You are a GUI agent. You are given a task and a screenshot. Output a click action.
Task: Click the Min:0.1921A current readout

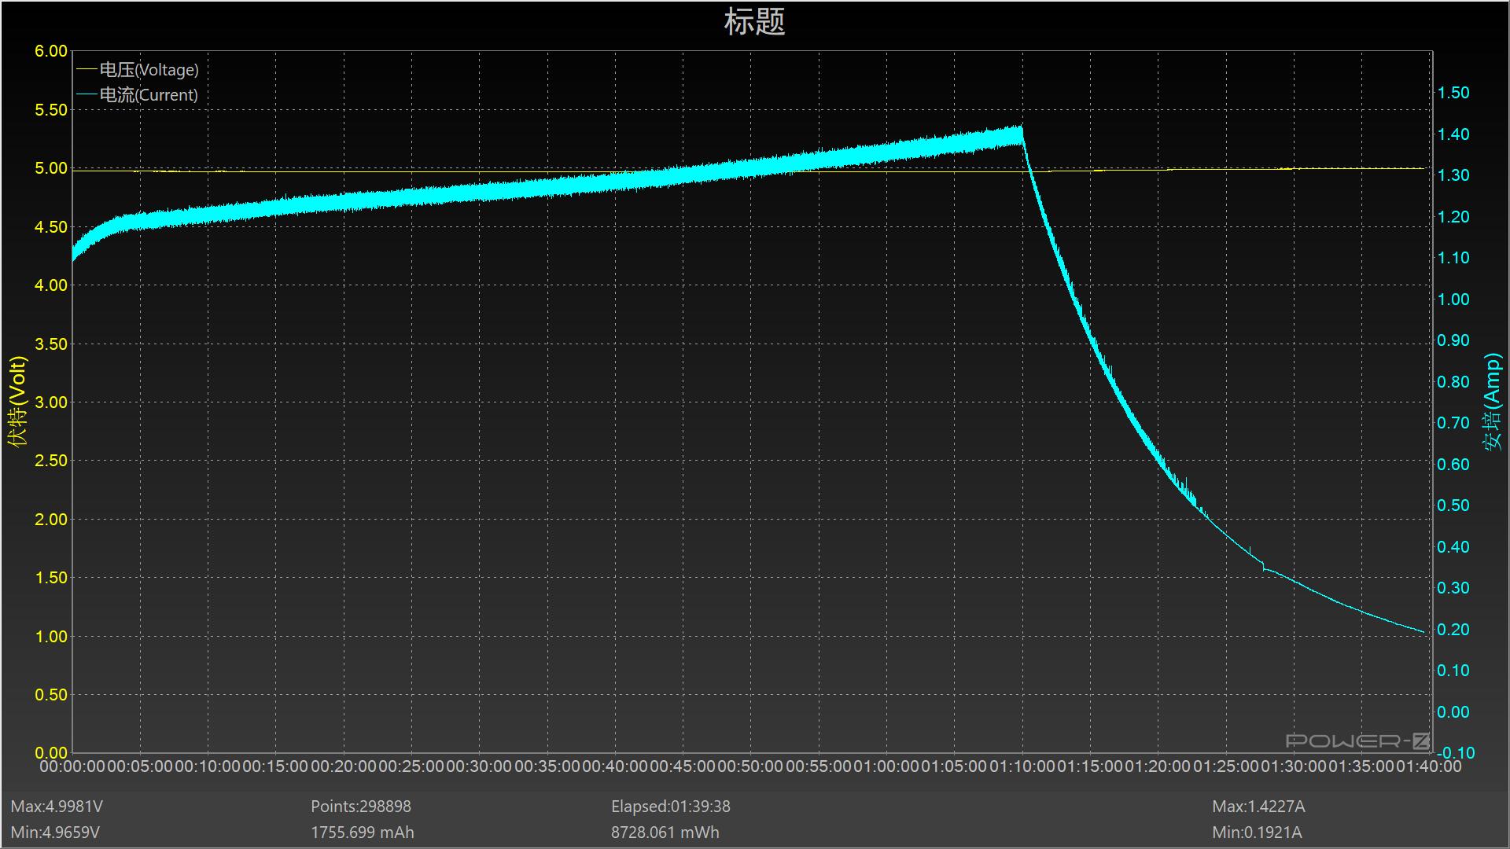pos(1257,832)
